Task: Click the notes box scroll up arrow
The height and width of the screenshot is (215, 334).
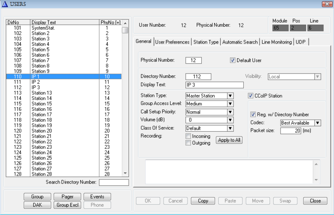Action: [316, 164]
